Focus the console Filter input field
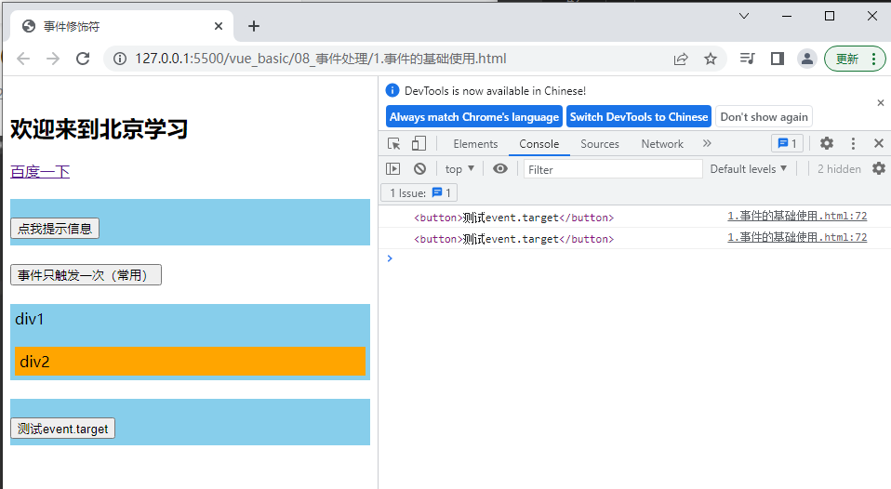The image size is (891, 489). 613,169
